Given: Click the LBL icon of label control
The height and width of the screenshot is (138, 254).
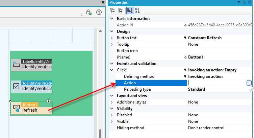Looking at the screenshot, I should (x=16, y=64).
